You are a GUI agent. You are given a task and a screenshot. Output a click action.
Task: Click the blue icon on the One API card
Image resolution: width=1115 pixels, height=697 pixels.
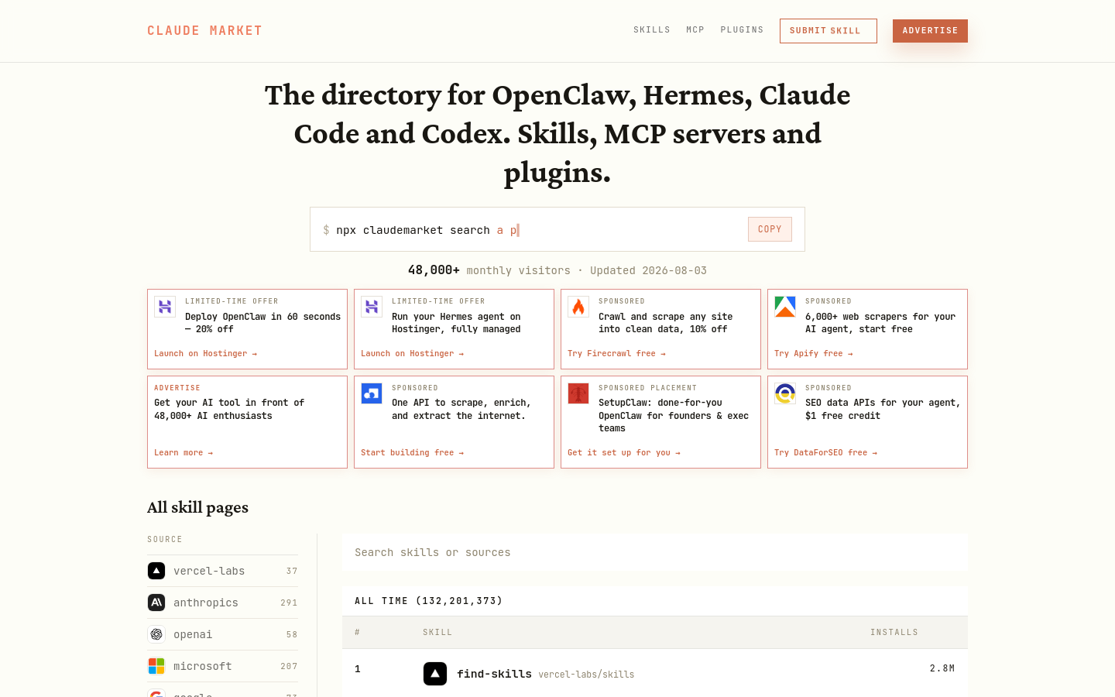pos(372,393)
